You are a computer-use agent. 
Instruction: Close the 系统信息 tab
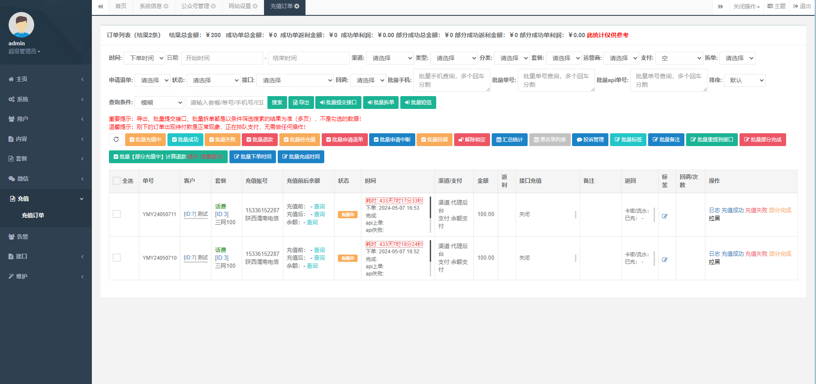(166, 6)
